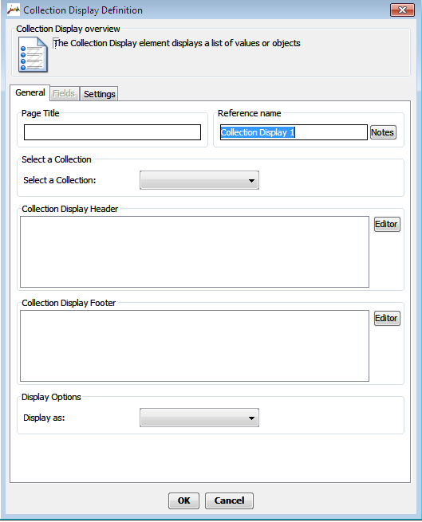Select the General tab

[x=30, y=92]
